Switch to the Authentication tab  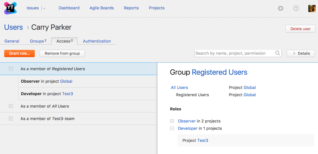point(97,41)
